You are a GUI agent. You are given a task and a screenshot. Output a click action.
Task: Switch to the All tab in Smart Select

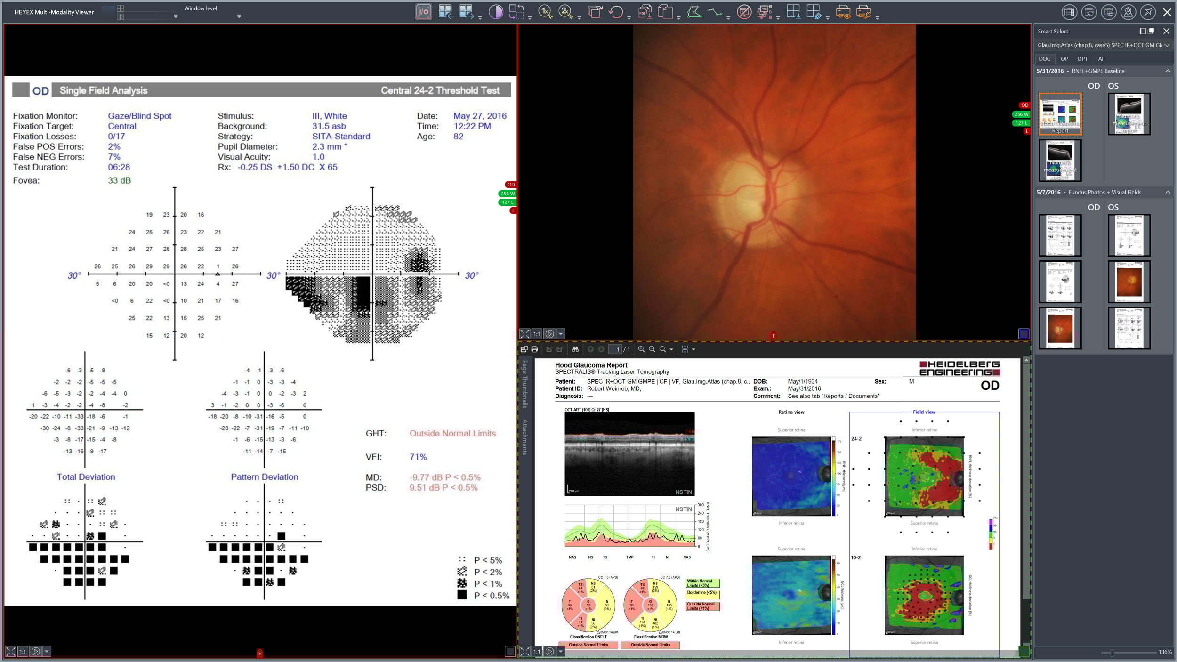click(x=1101, y=59)
